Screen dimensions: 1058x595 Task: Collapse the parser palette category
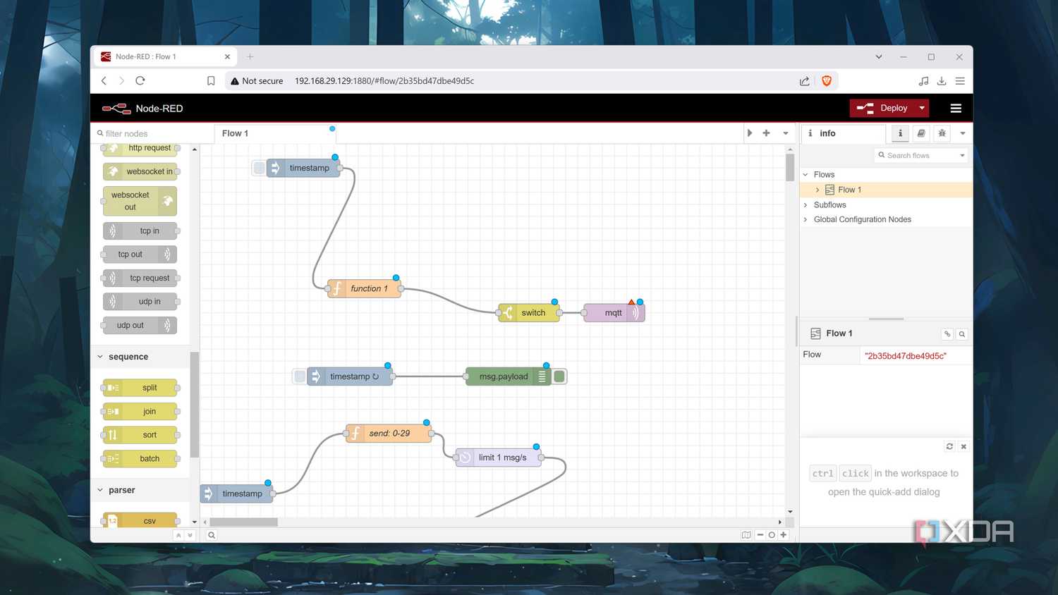tap(141, 490)
